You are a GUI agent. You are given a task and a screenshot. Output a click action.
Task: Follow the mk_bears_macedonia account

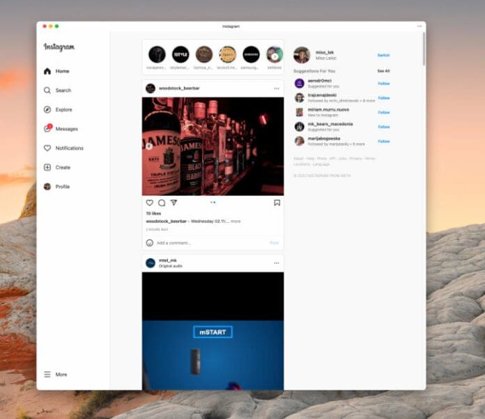(383, 127)
